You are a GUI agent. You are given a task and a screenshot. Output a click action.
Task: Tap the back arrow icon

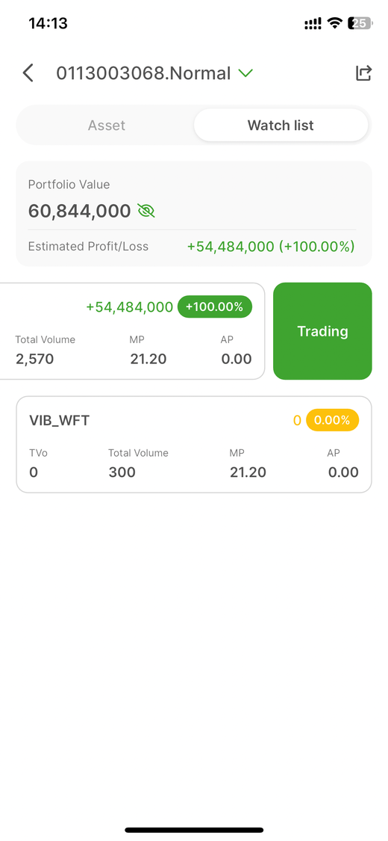(28, 73)
